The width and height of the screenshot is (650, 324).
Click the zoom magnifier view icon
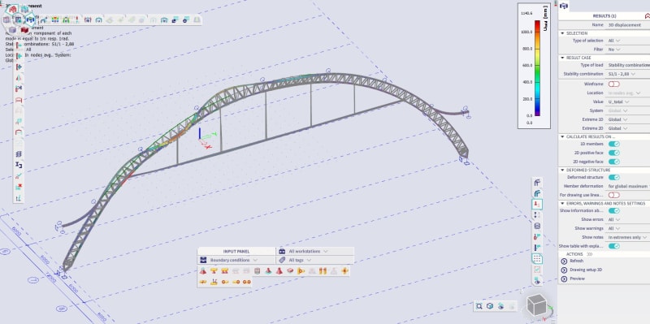click(x=479, y=306)
